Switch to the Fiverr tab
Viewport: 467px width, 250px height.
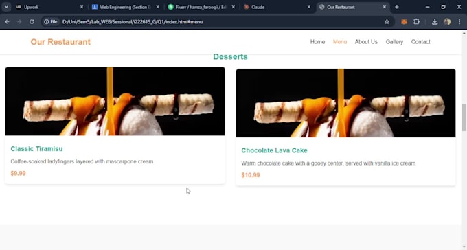[201, 7]
